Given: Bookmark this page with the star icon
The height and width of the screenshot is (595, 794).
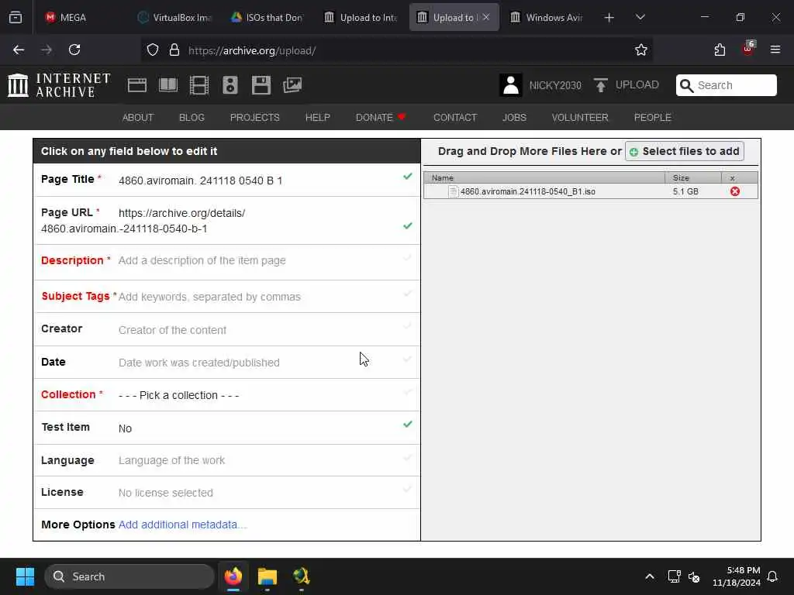Looking at the screenshot, I should click(641, 50).
